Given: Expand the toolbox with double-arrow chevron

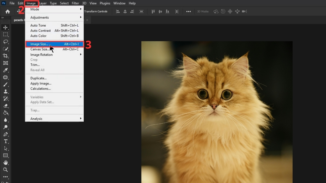Looking at the screenshot, I should (x=3, y=18).
